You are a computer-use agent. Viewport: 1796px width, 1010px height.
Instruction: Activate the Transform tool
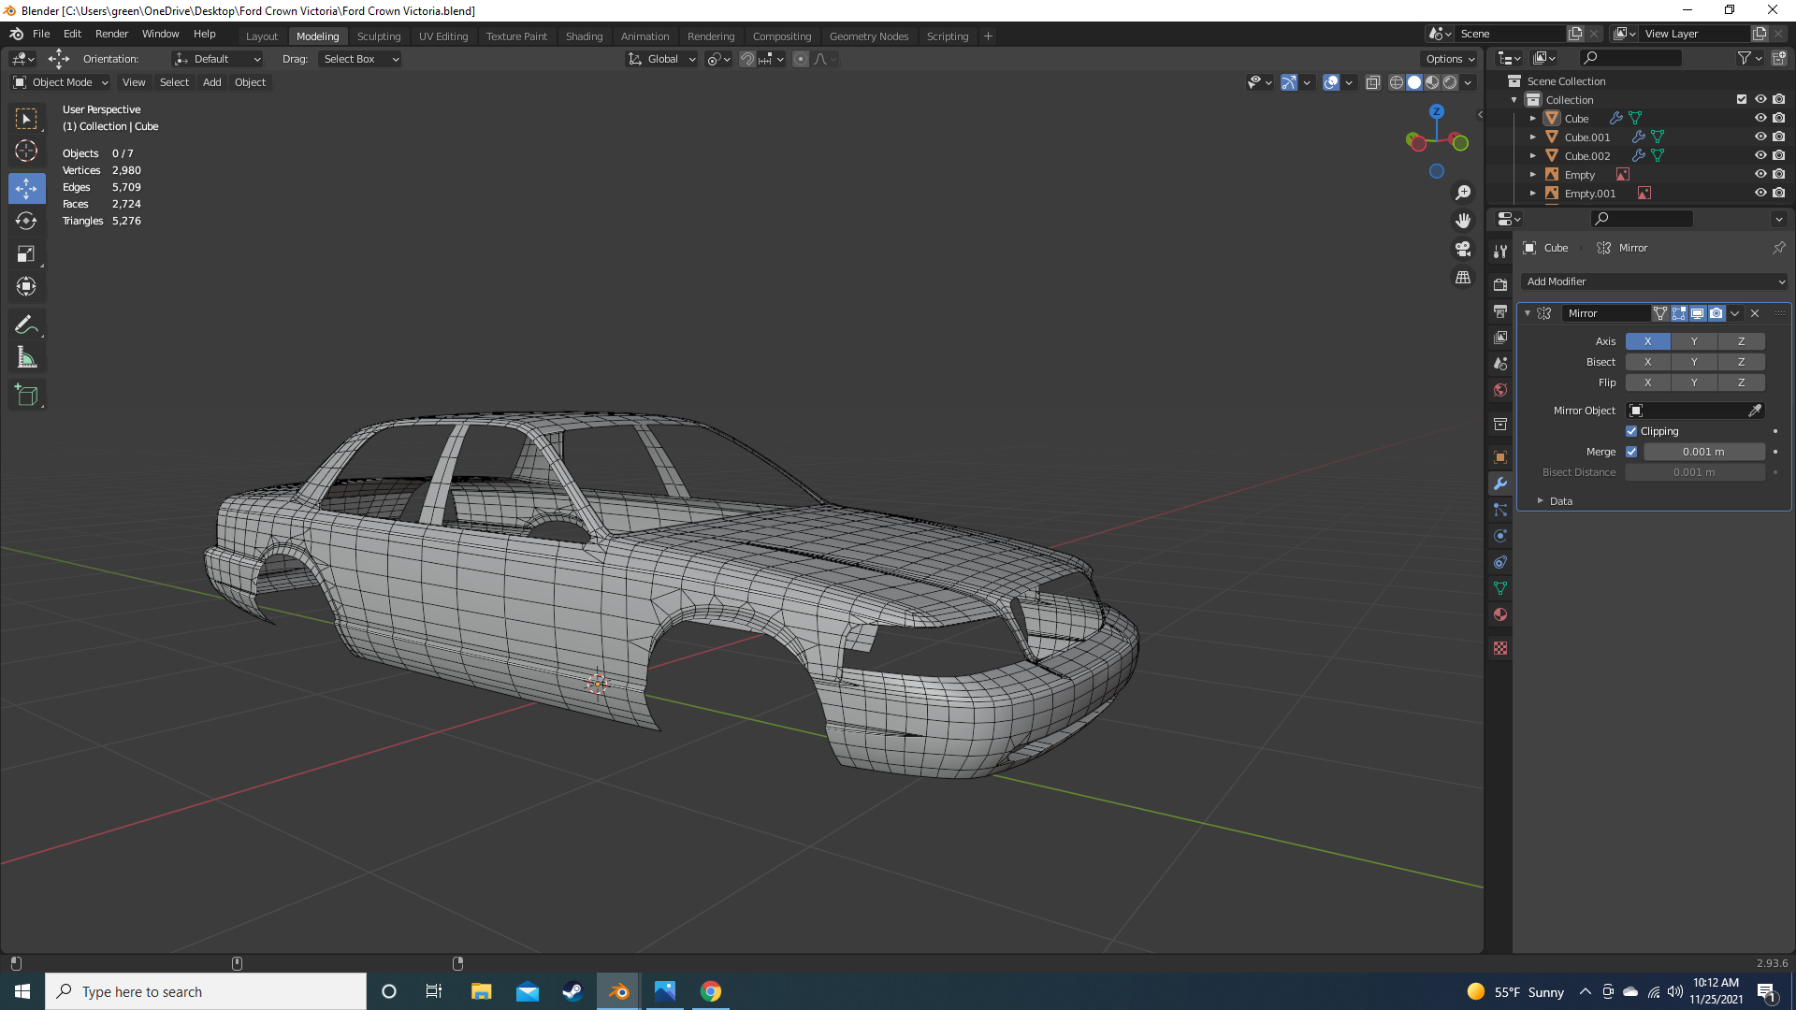[x=26, y=286]
